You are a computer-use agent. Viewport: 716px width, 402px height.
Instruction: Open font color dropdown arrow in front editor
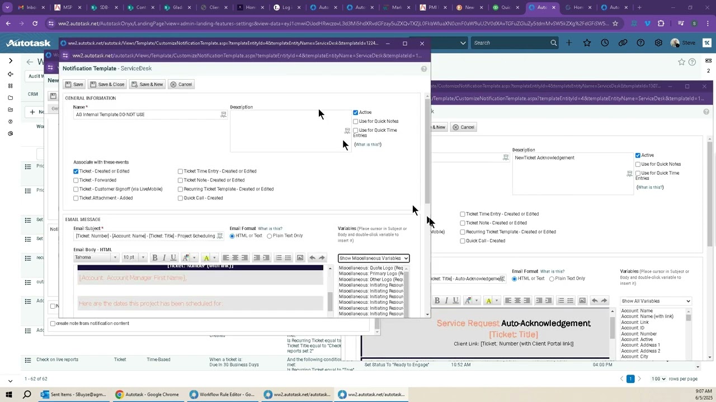coord(194,257)
